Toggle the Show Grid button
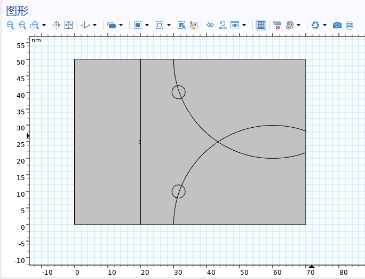 (261, 25)
